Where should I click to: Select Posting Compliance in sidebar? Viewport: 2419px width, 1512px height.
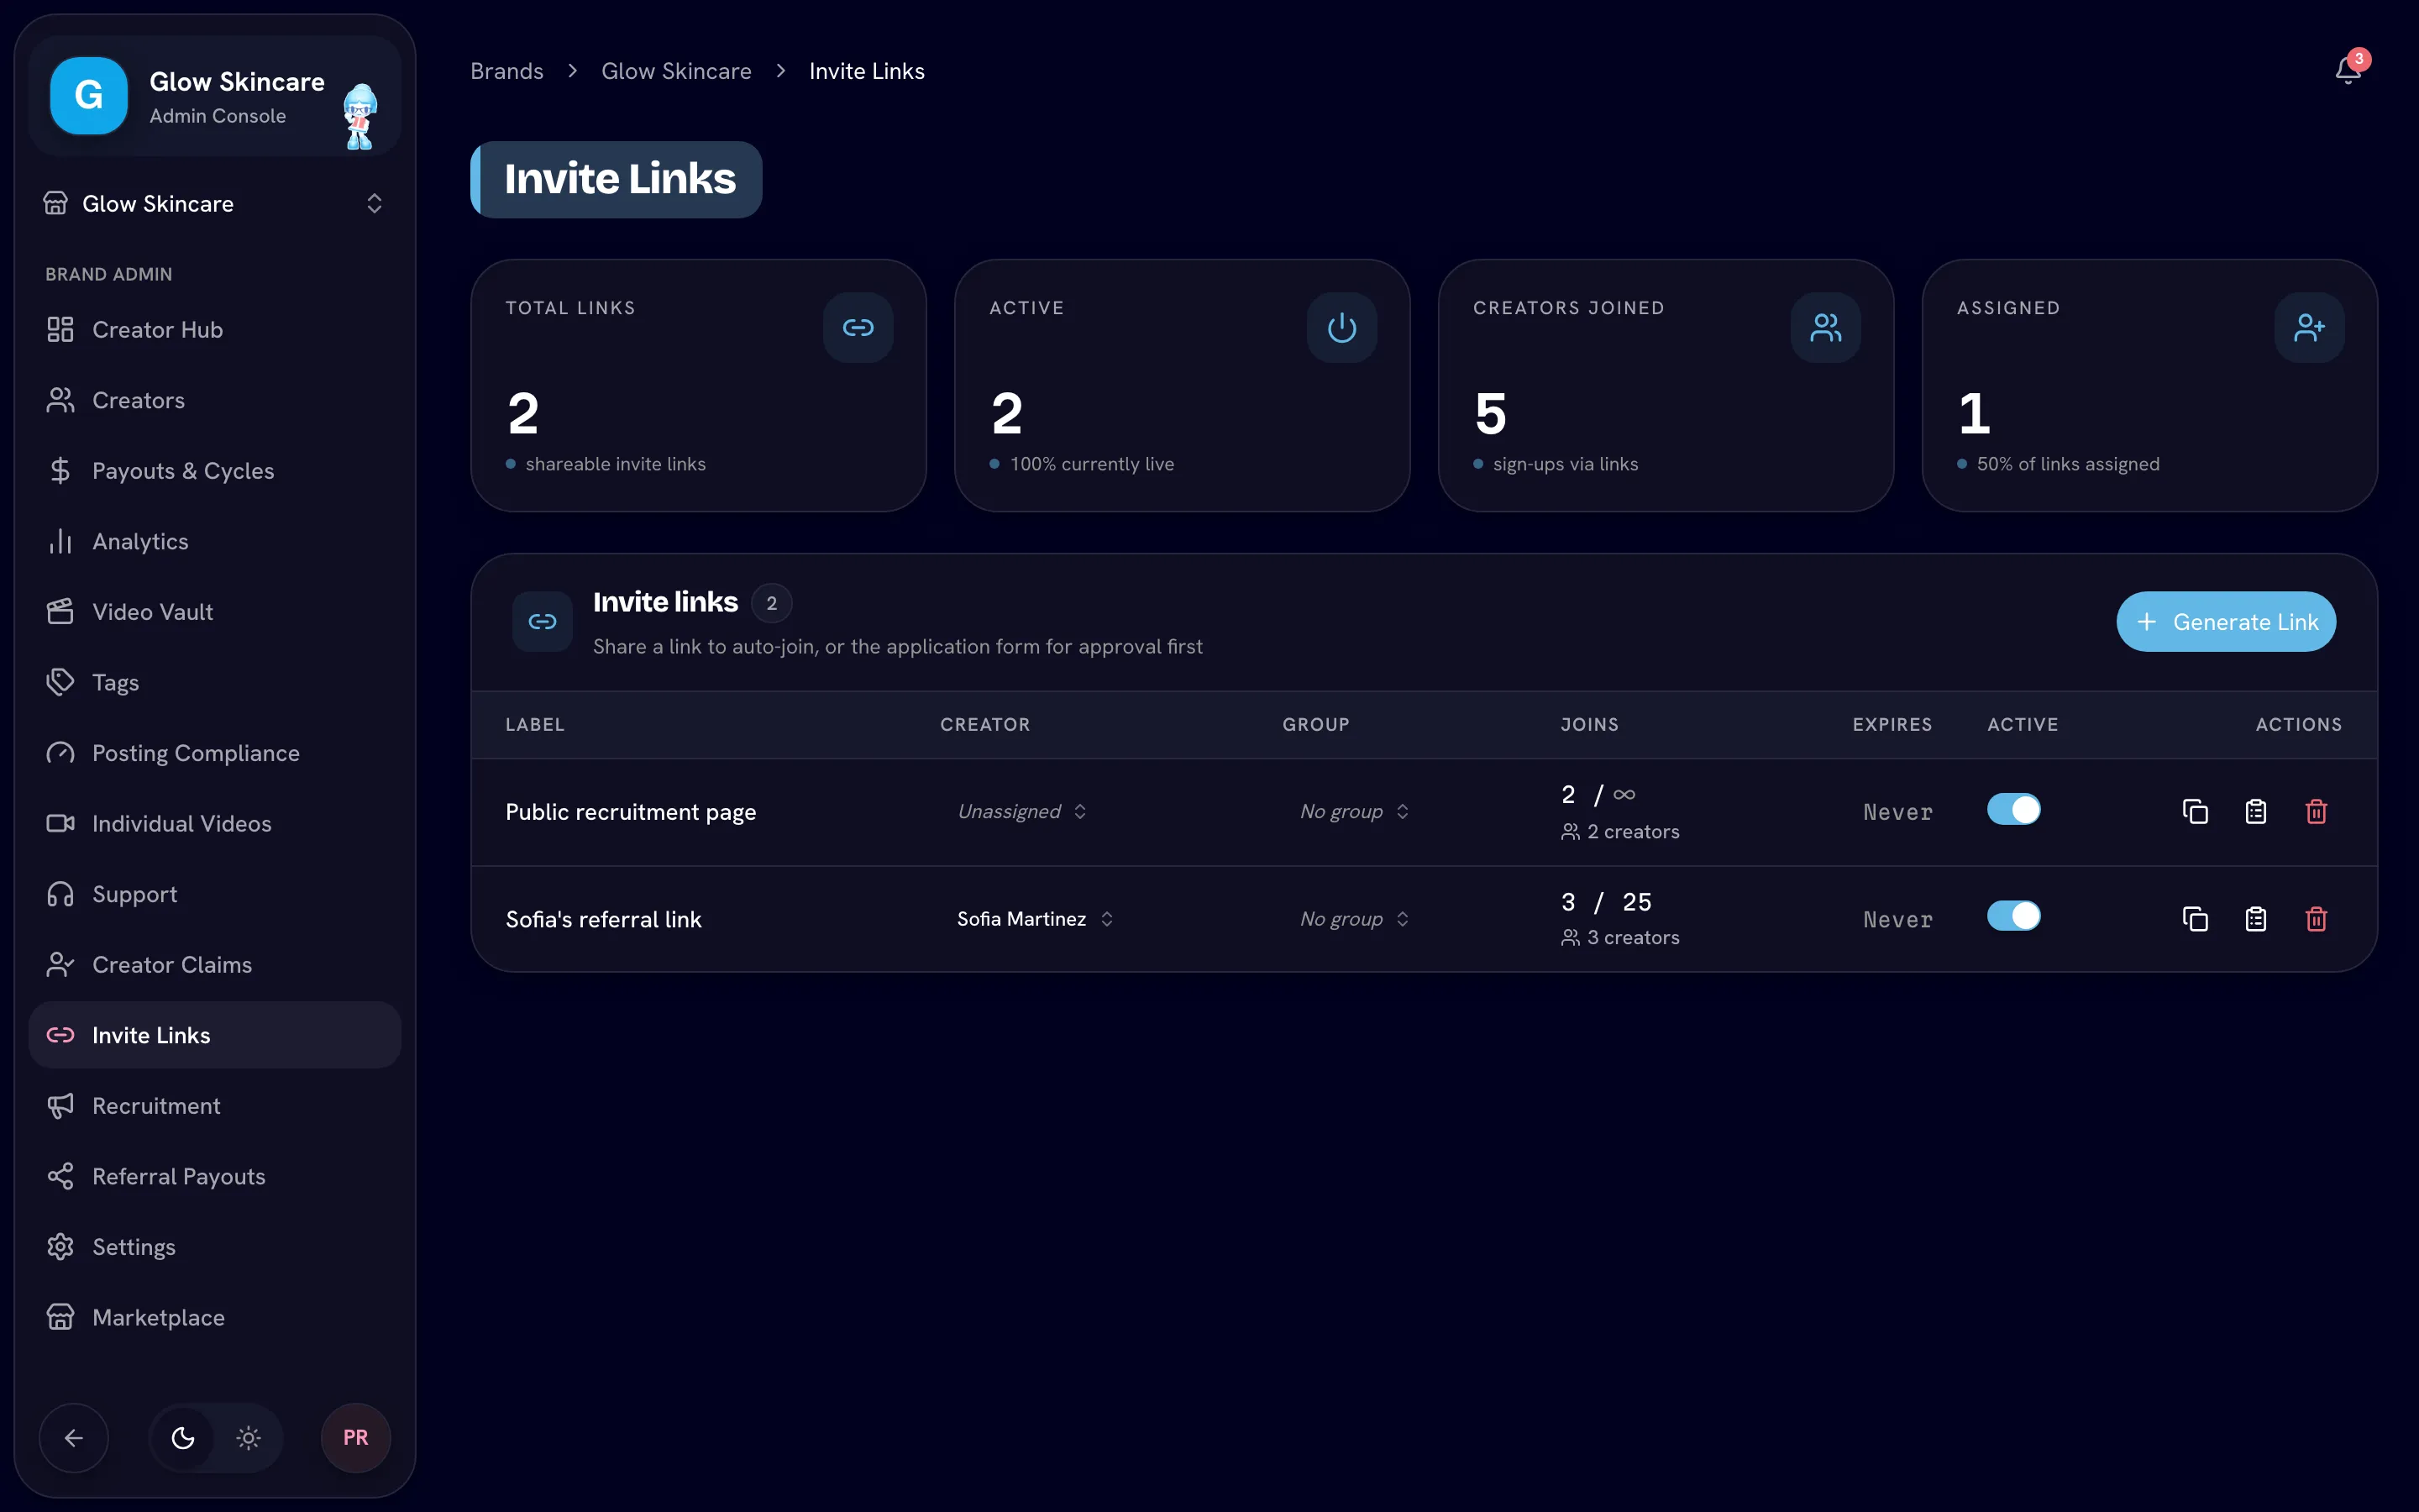pyautogui.click(x=214, y=752)
